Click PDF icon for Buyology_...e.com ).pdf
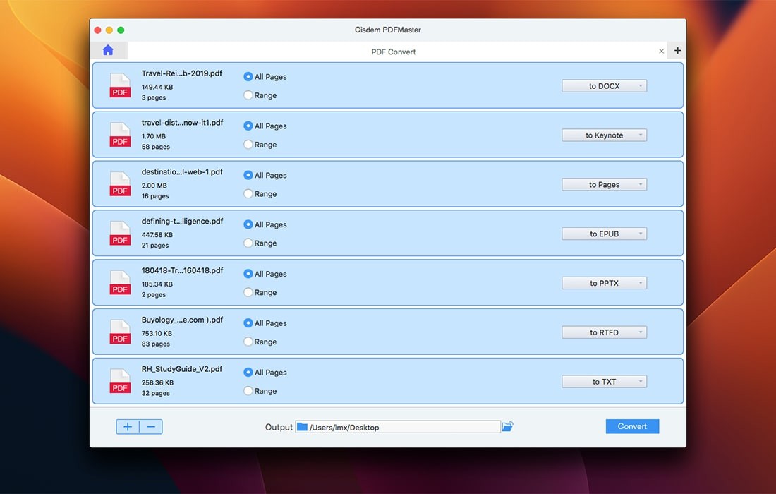 120,332
